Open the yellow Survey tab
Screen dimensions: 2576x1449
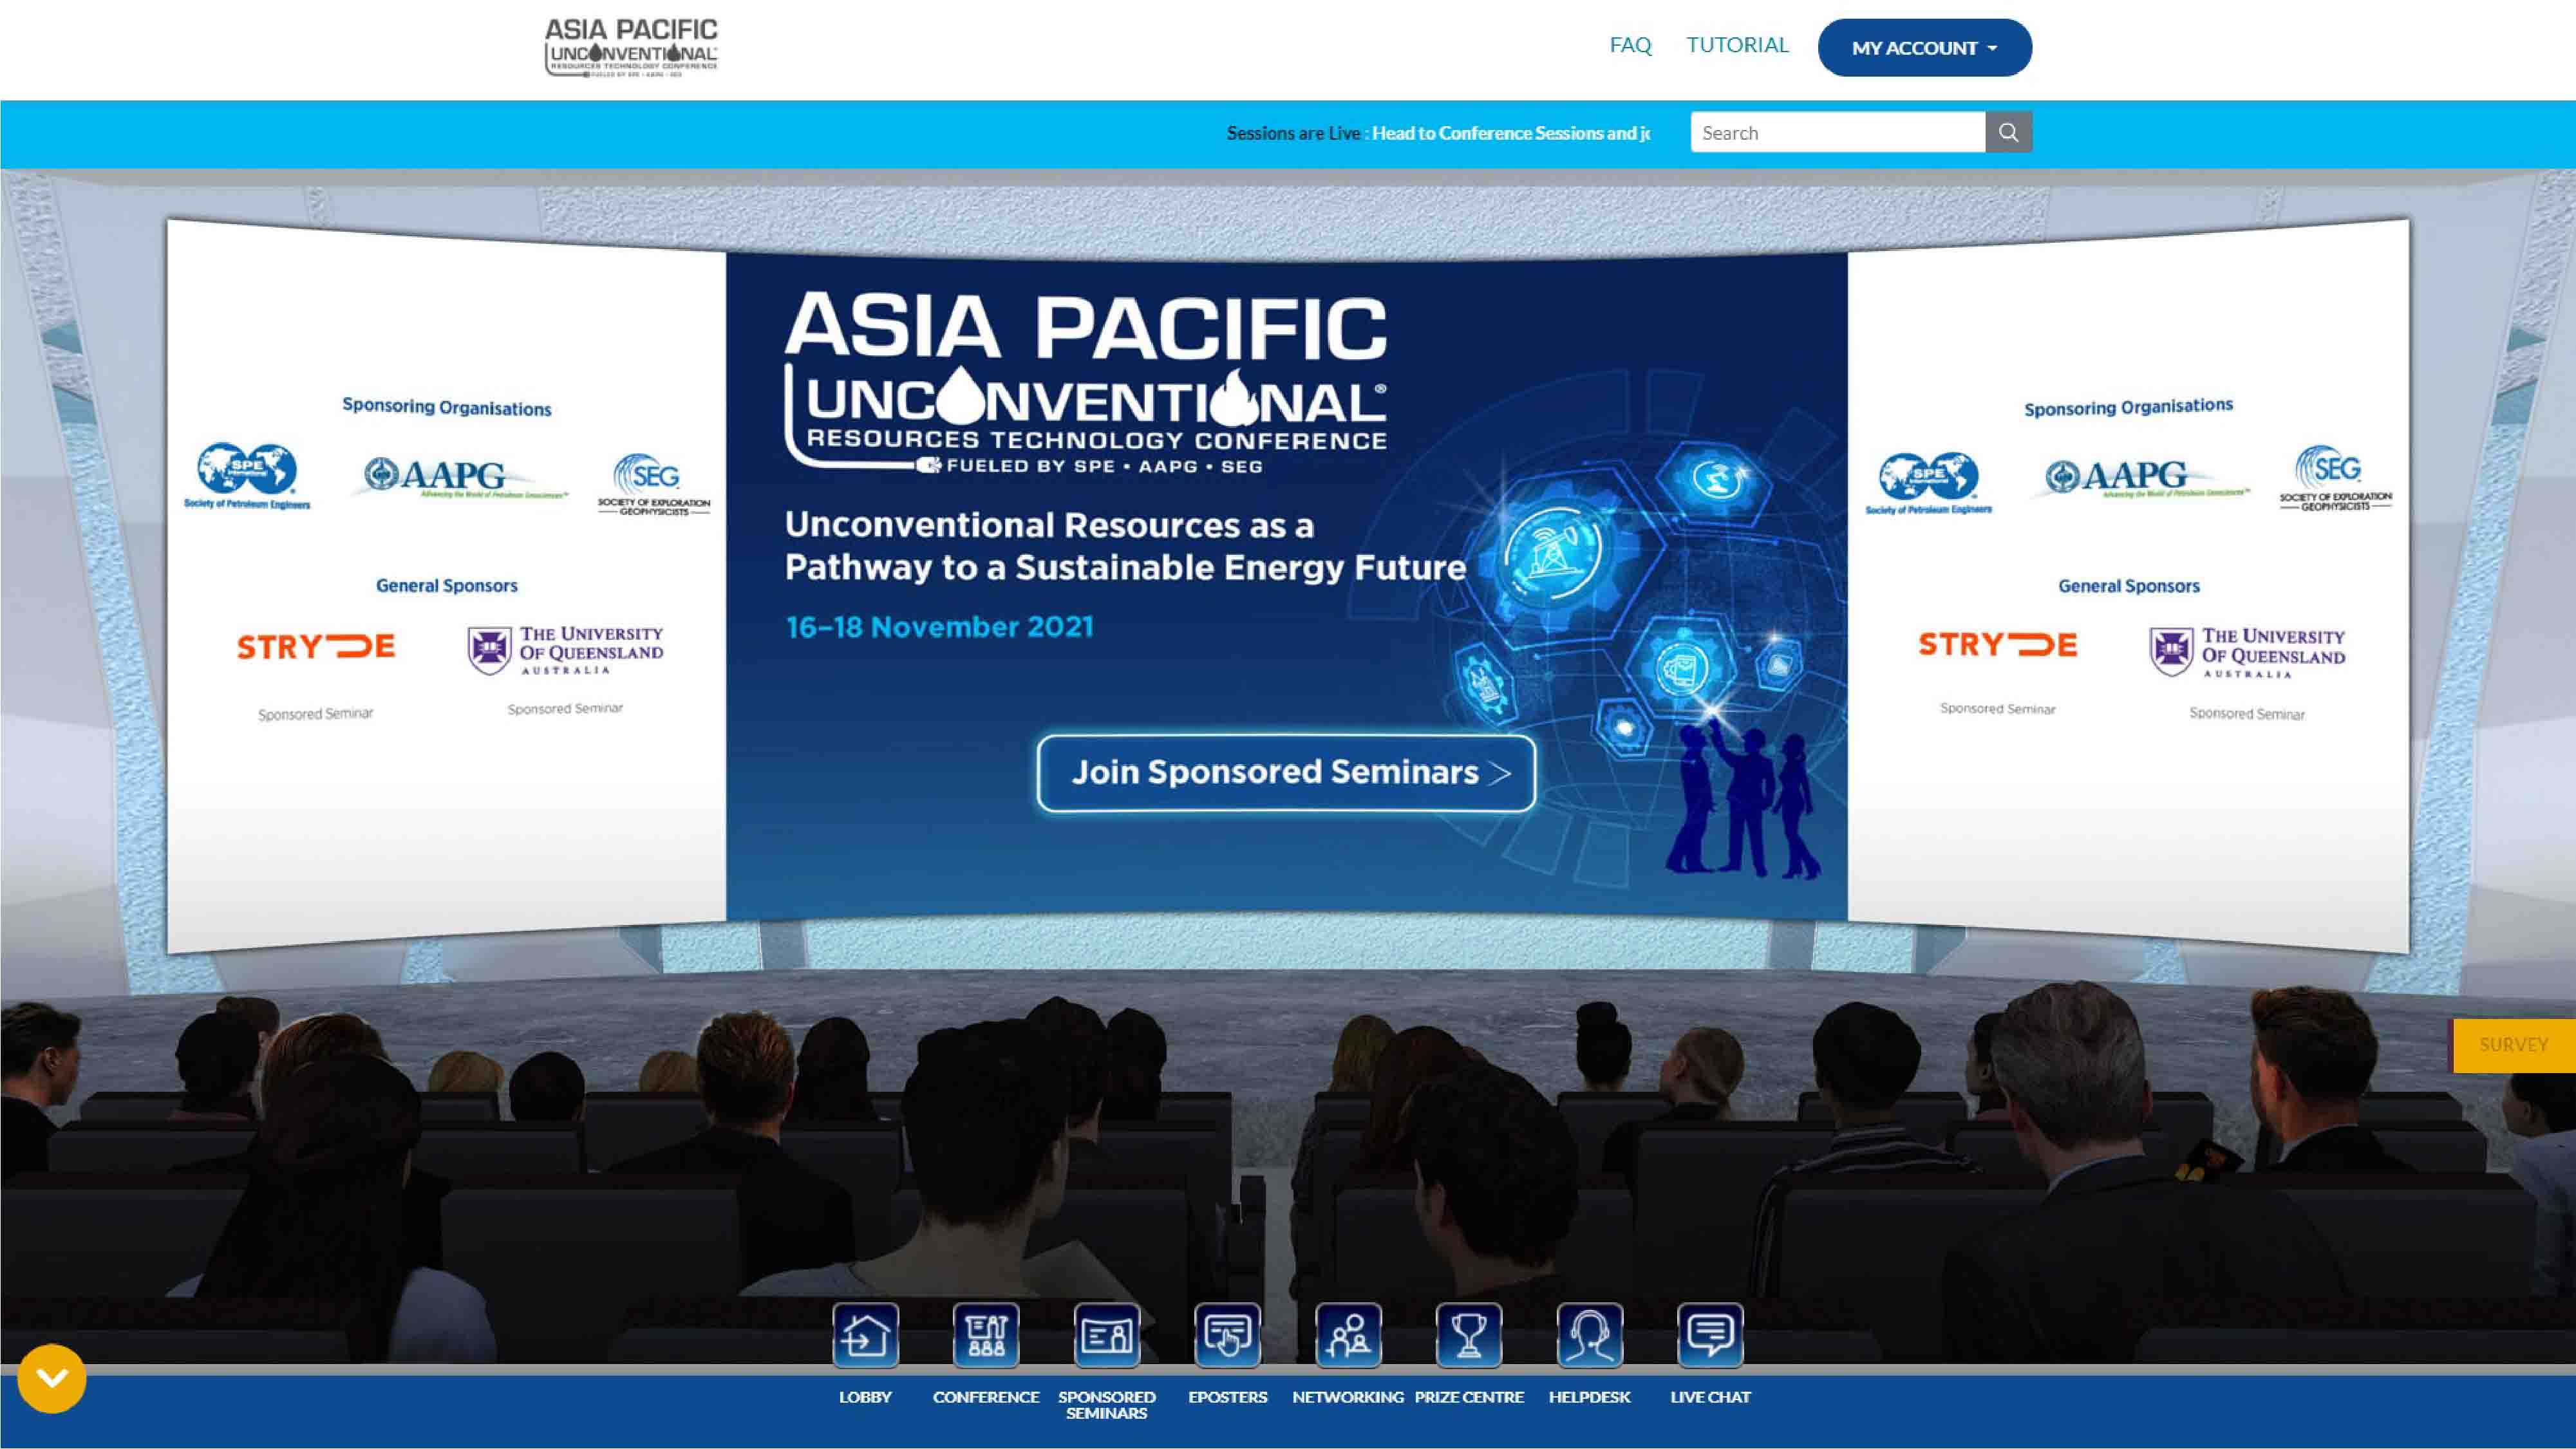(x=2513, y=1045)
